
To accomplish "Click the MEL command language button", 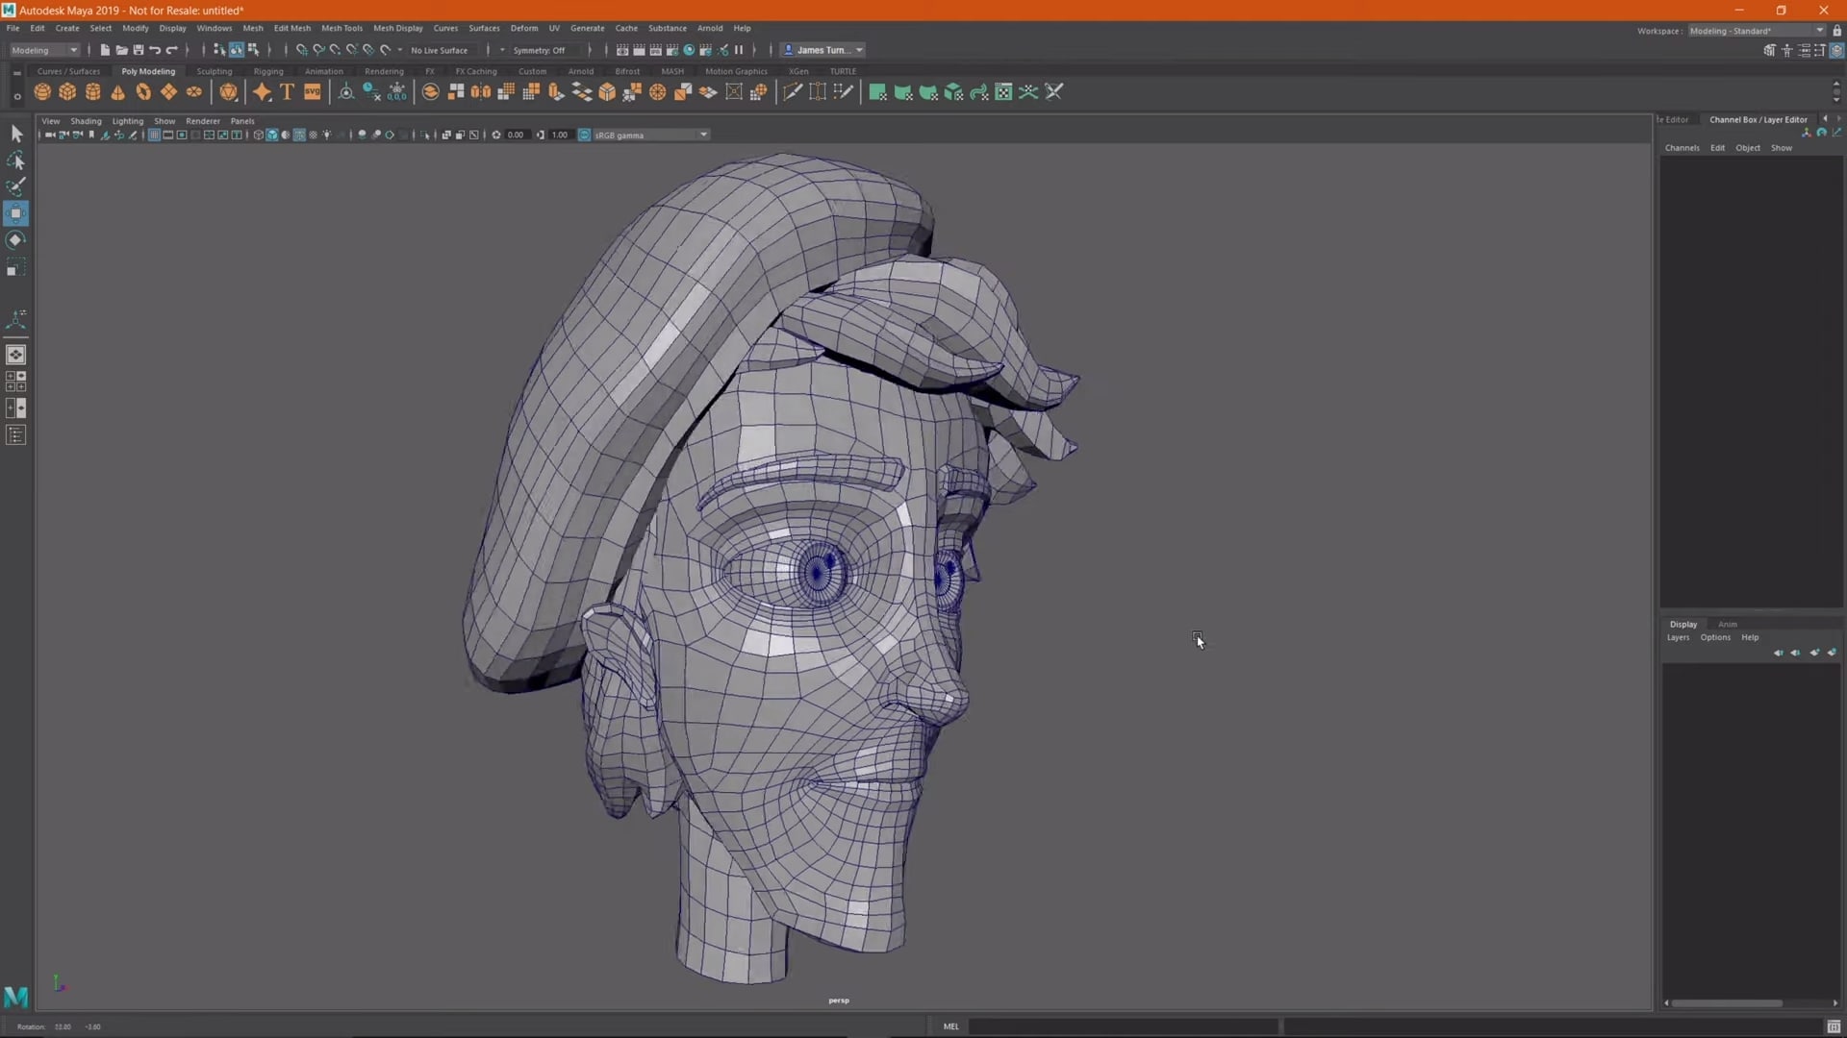I will tap(950, 1026).
